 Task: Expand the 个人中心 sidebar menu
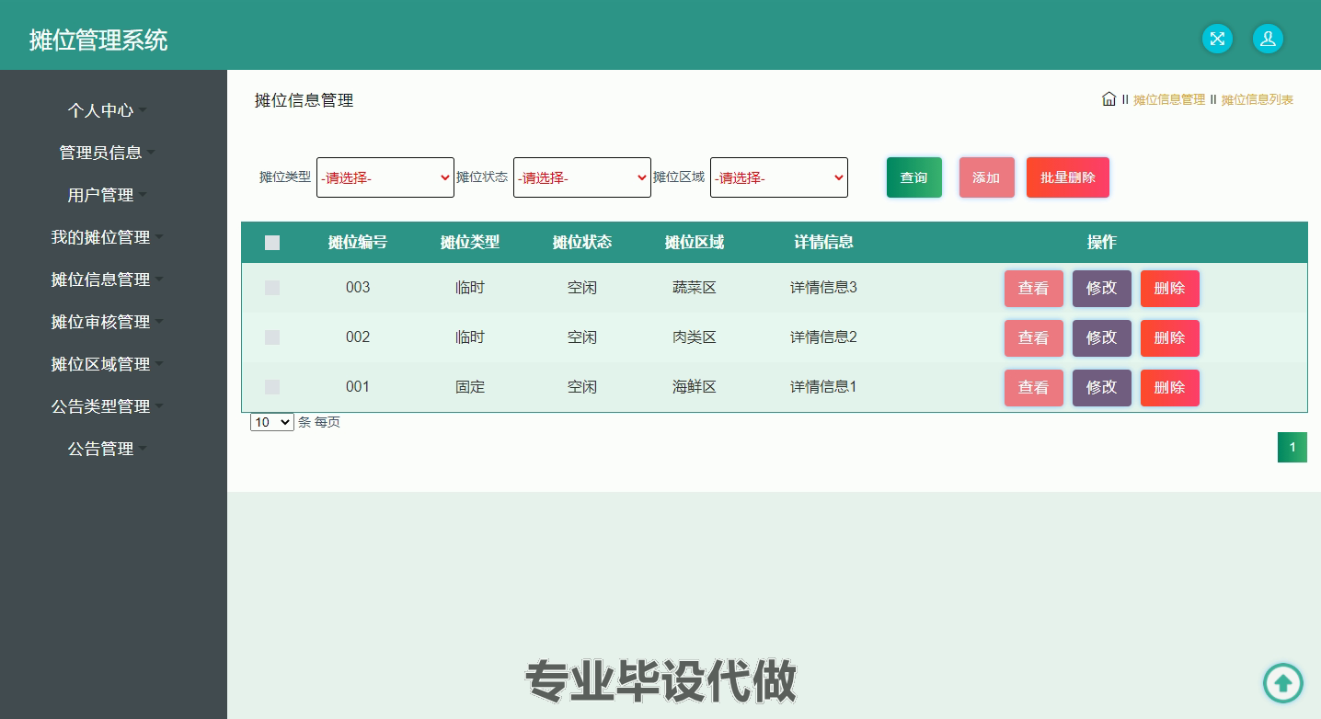107,110
